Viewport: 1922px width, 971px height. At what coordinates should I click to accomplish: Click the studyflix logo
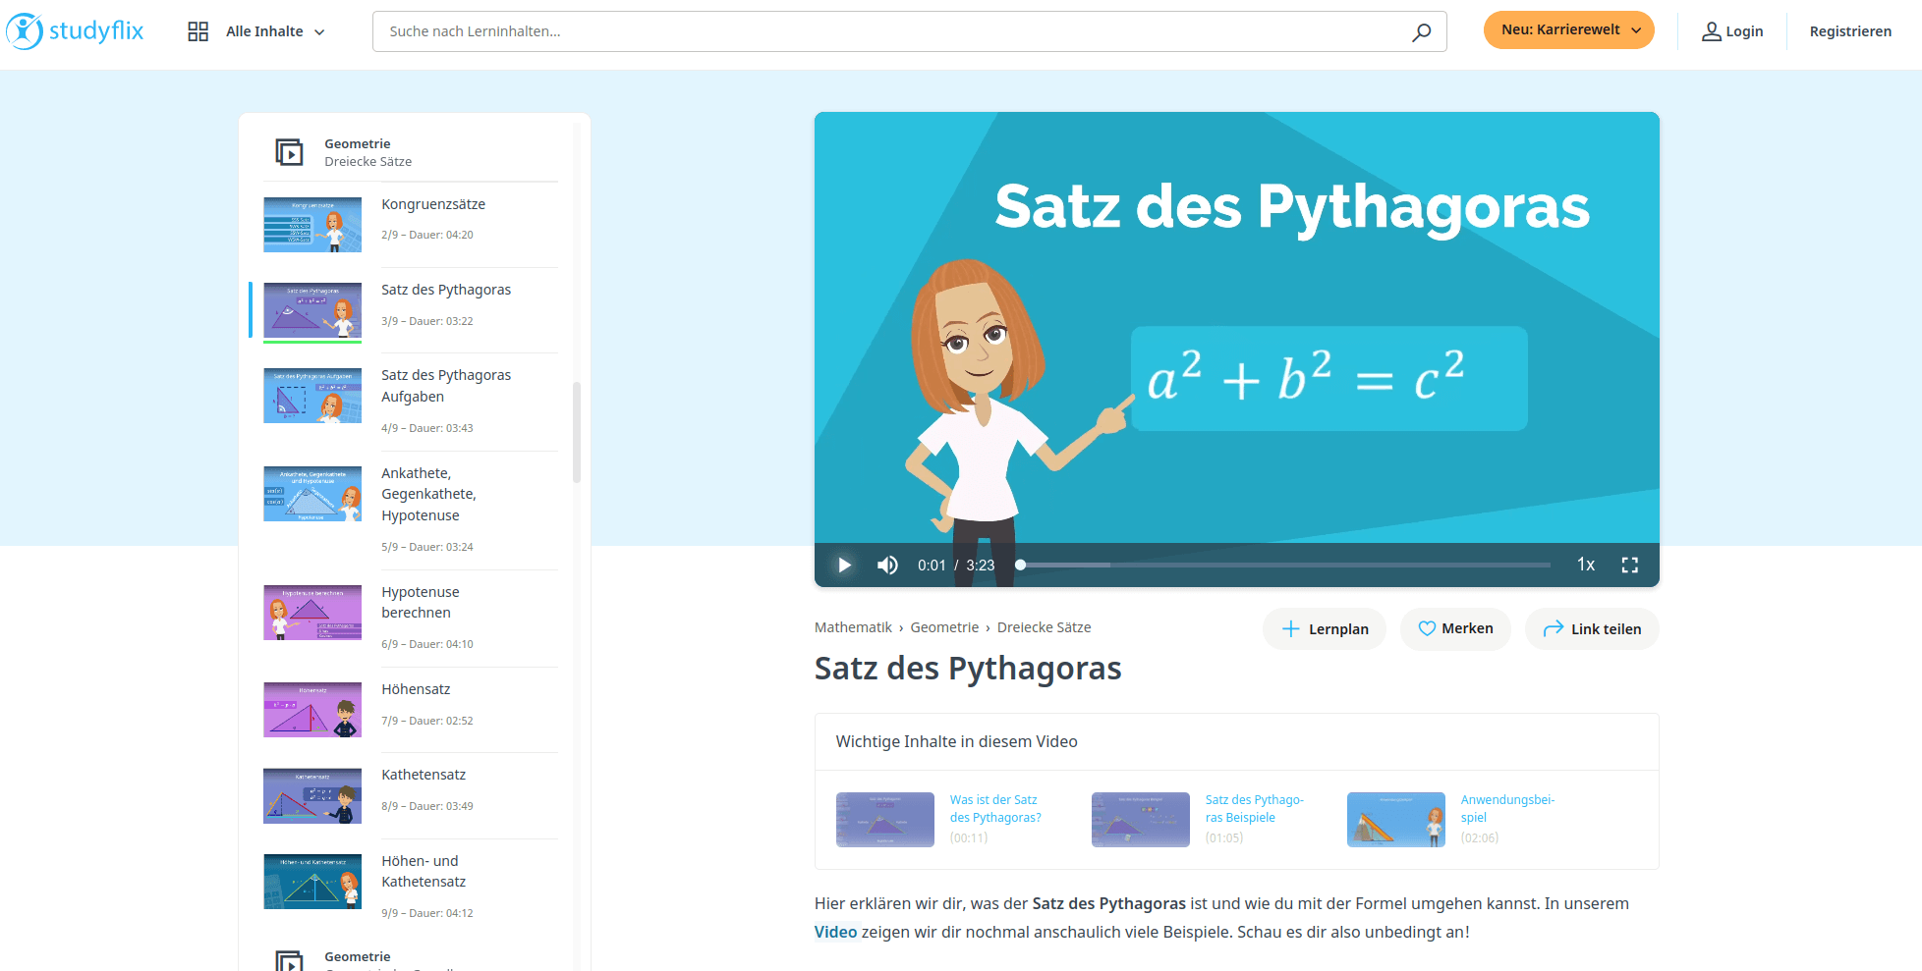74,30
